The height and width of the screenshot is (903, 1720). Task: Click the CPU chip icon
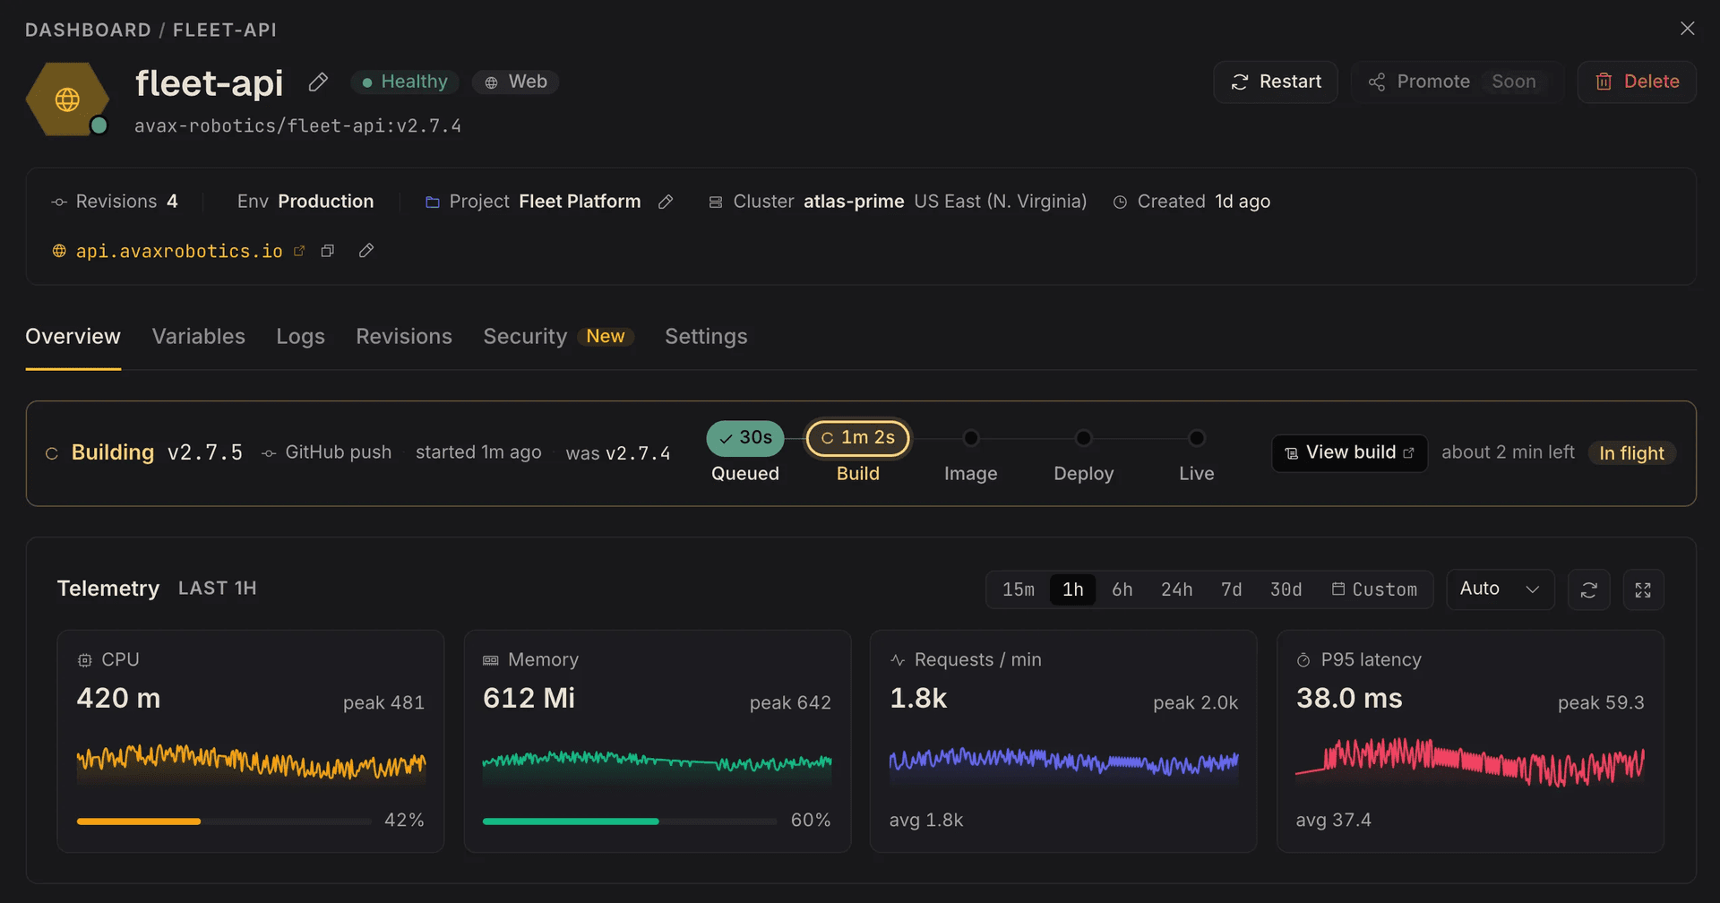pyautogui.click(x=85, y=660)
